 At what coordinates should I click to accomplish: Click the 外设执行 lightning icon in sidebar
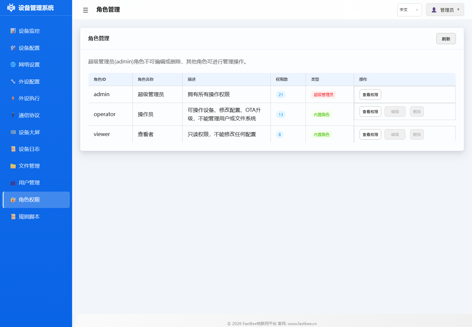coord(13,98)
